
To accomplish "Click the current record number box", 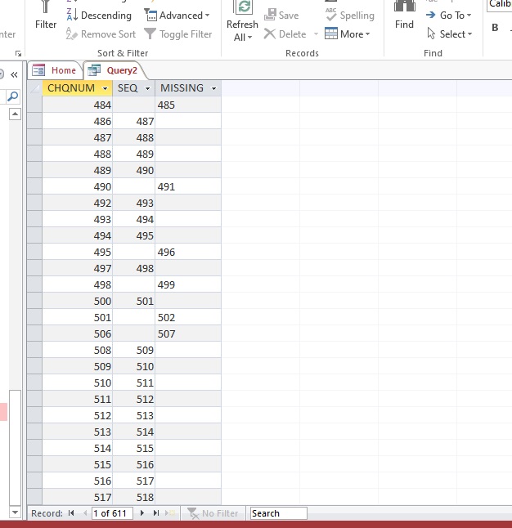I will tap(112, 513).
